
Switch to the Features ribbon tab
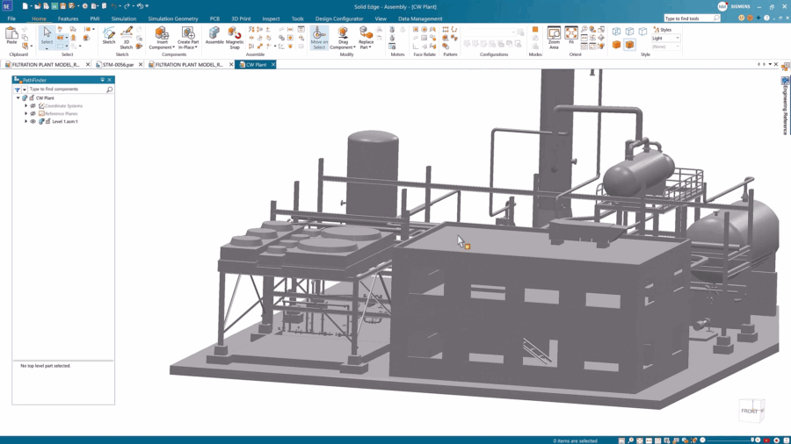[68, 18]
